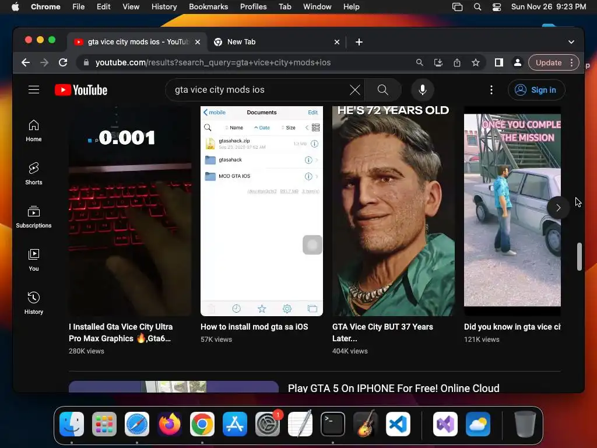Click 'How to install mod gta sa iOS' title
Viewport: 597px width, 448px height.
pyautogui.click(x=254, y=327)
